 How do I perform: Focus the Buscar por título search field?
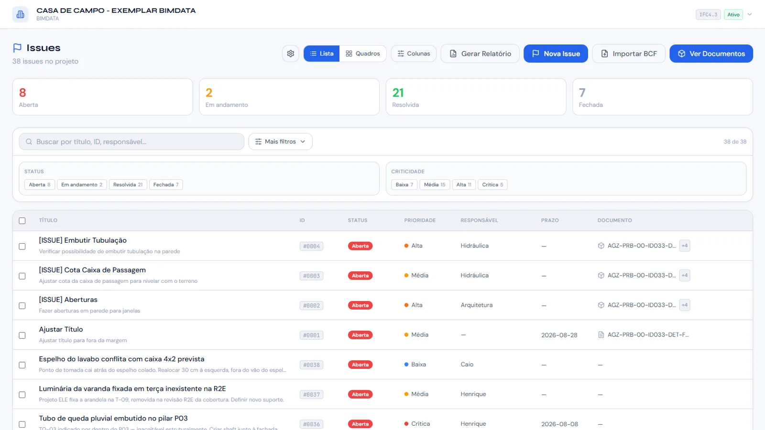pyautogui.click(x=131, y=141)
